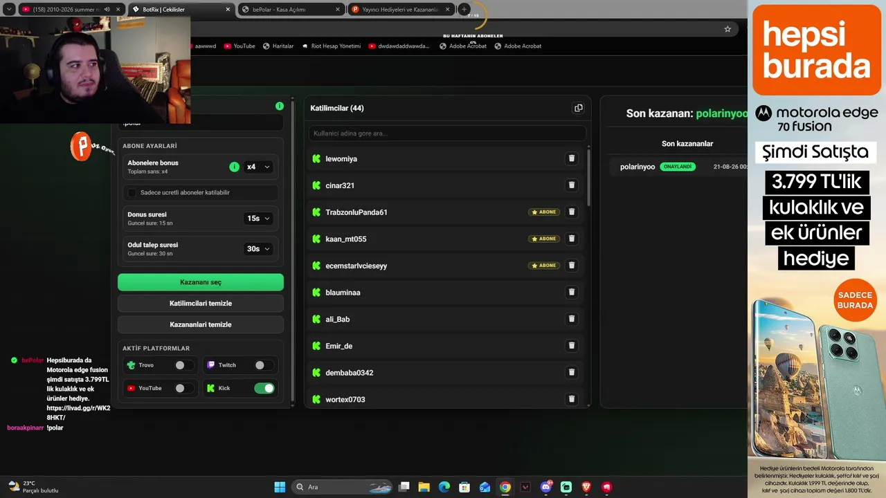The image size is (886, 498).
Task: Select the BotRix | Cekilisler tab
Action: coord(182,9)
